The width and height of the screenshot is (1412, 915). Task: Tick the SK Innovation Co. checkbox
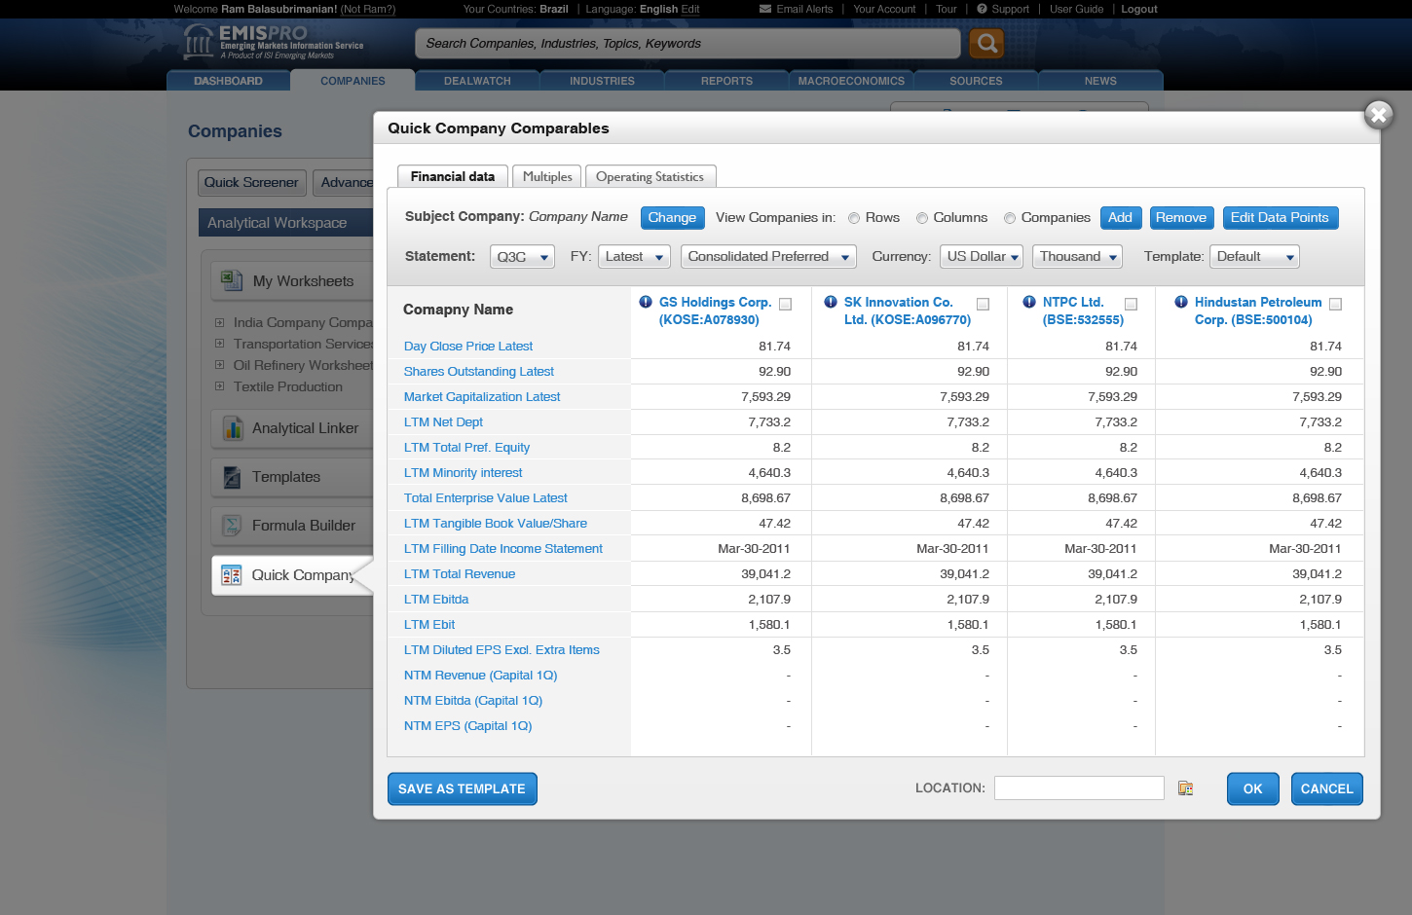(983, 304)
